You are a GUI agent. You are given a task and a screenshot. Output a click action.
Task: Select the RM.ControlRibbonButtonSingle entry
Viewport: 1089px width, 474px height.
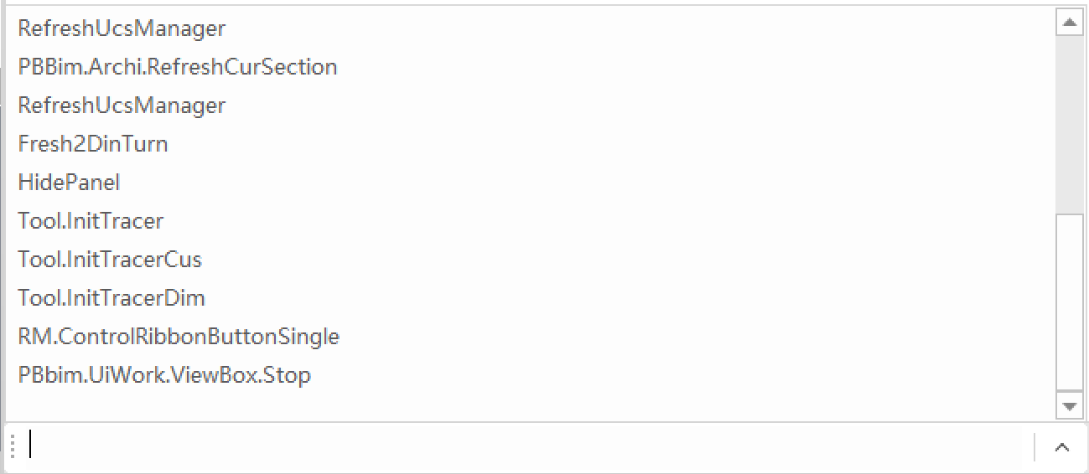179,337
